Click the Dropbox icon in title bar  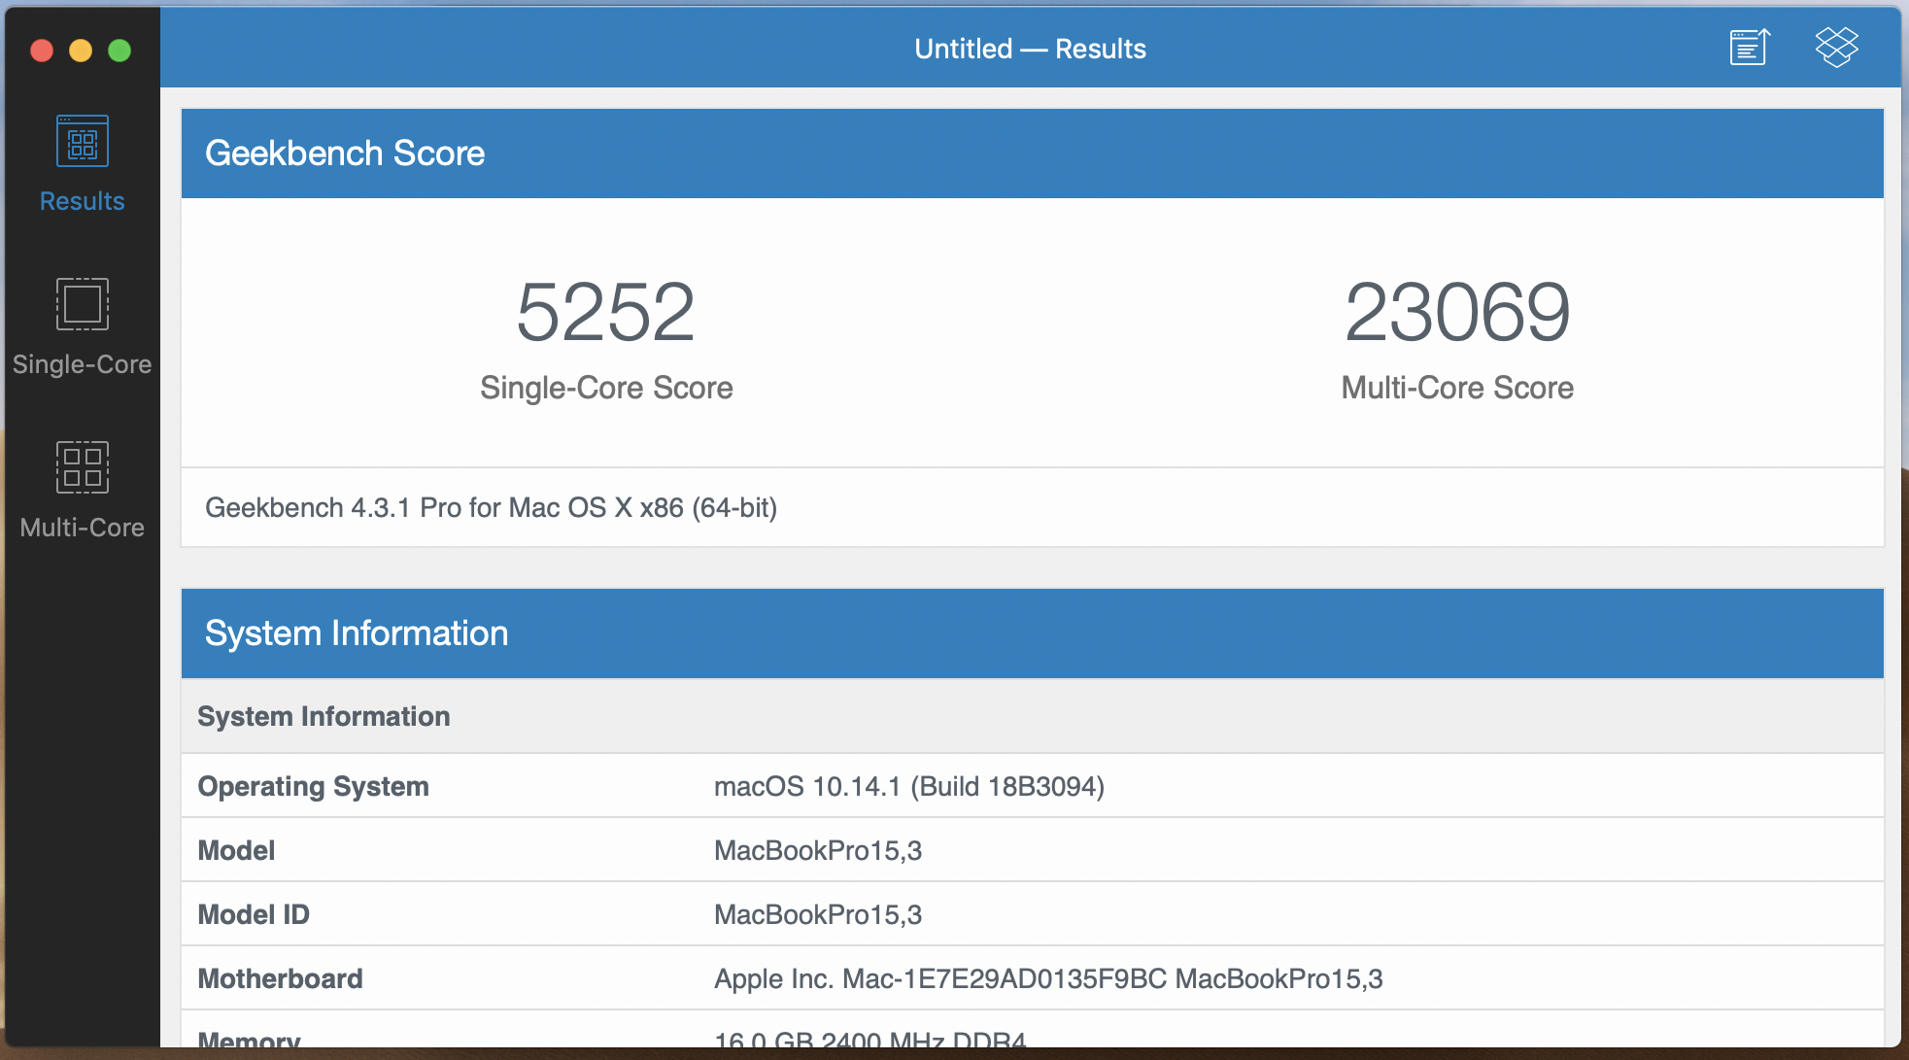1836,48
